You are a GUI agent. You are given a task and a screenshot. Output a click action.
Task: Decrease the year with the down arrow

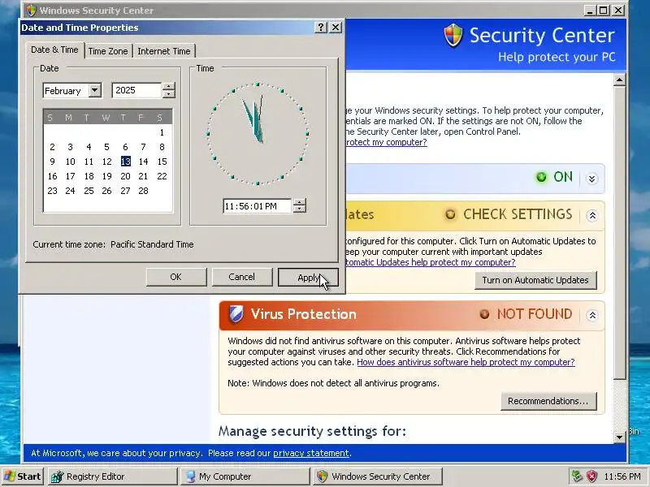tap(168, 94)
